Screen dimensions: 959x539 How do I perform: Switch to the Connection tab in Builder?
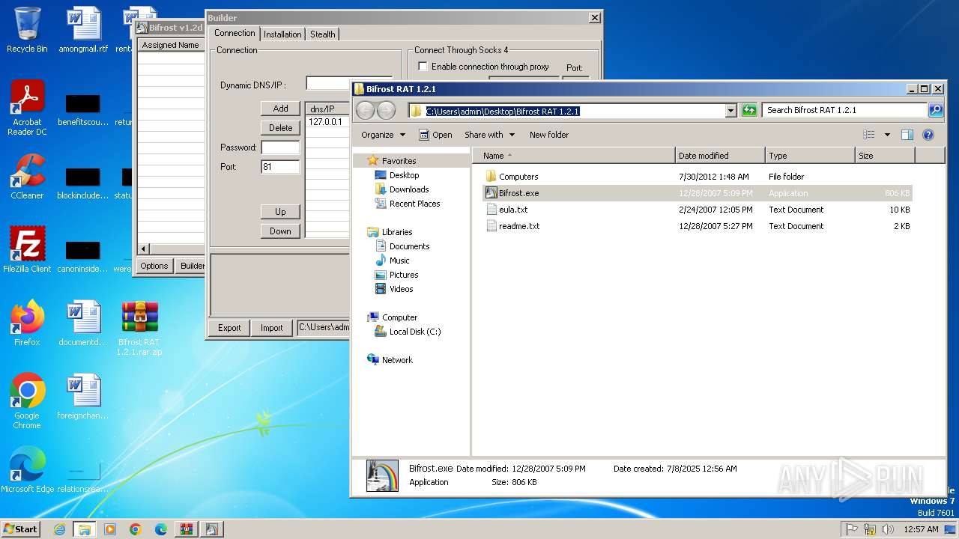[235, 33]
